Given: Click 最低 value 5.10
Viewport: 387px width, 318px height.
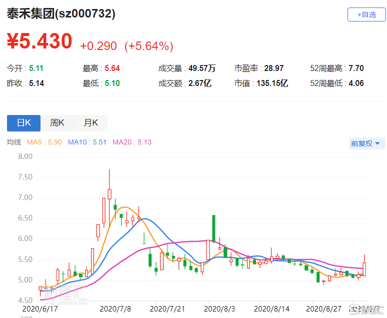Looking at the screenshot, I should tap(112, 83).
